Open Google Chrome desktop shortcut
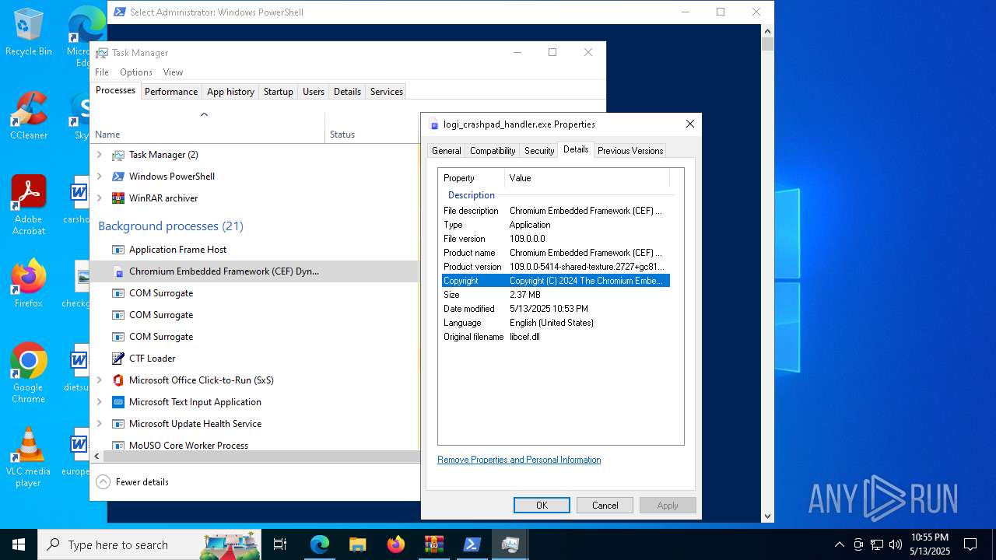This screenshot has width=996, height=560. tap(28, 373)
